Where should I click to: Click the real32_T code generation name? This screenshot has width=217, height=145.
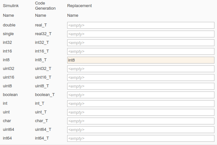[43, 34]
